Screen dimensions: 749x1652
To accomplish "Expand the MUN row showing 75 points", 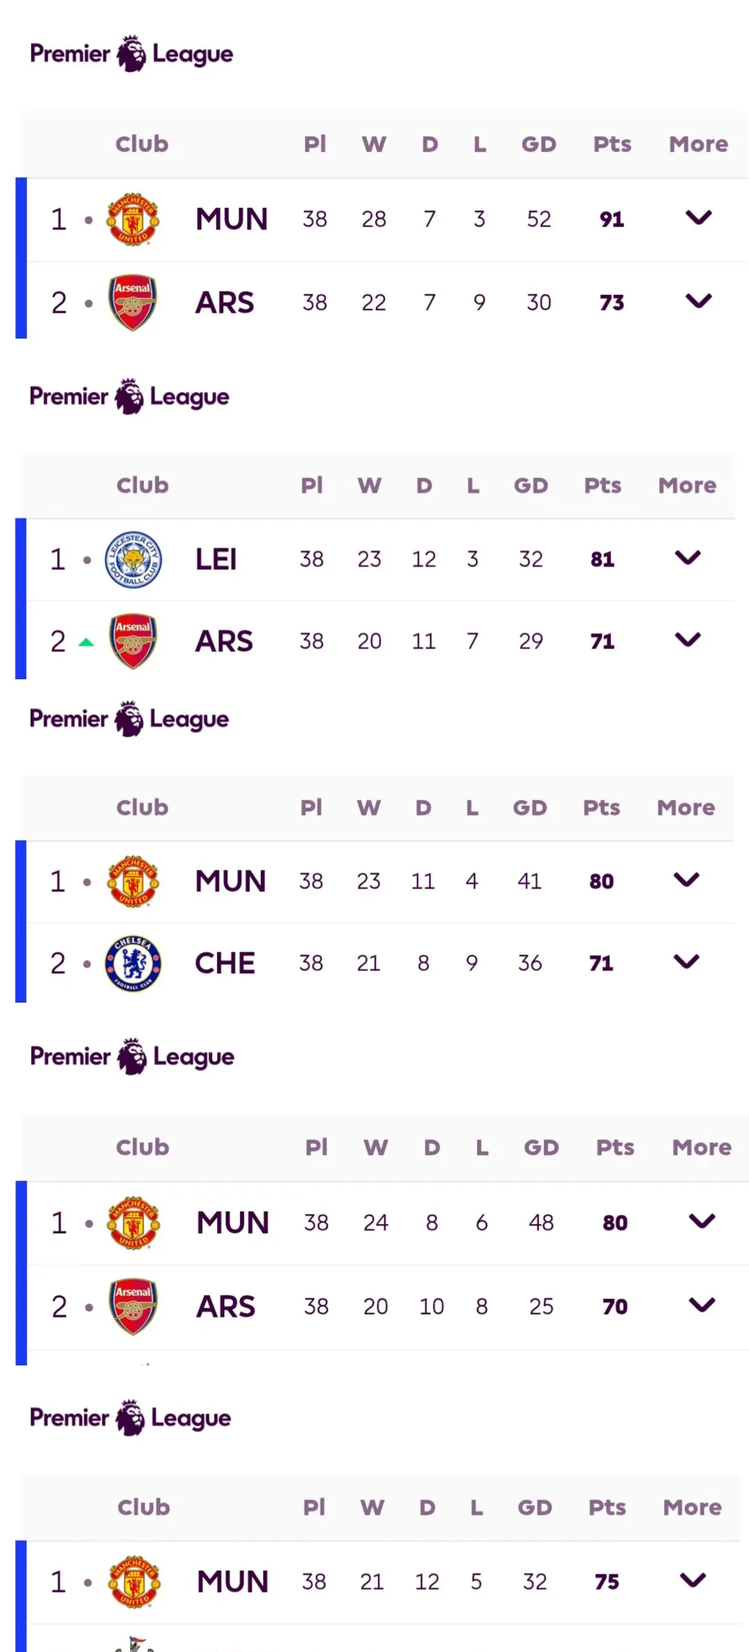I will tap(693, 1581).
